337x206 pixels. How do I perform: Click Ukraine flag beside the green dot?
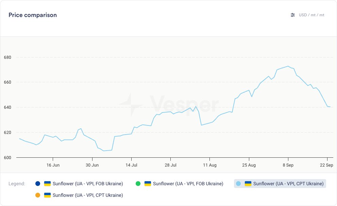coord(148,184)
